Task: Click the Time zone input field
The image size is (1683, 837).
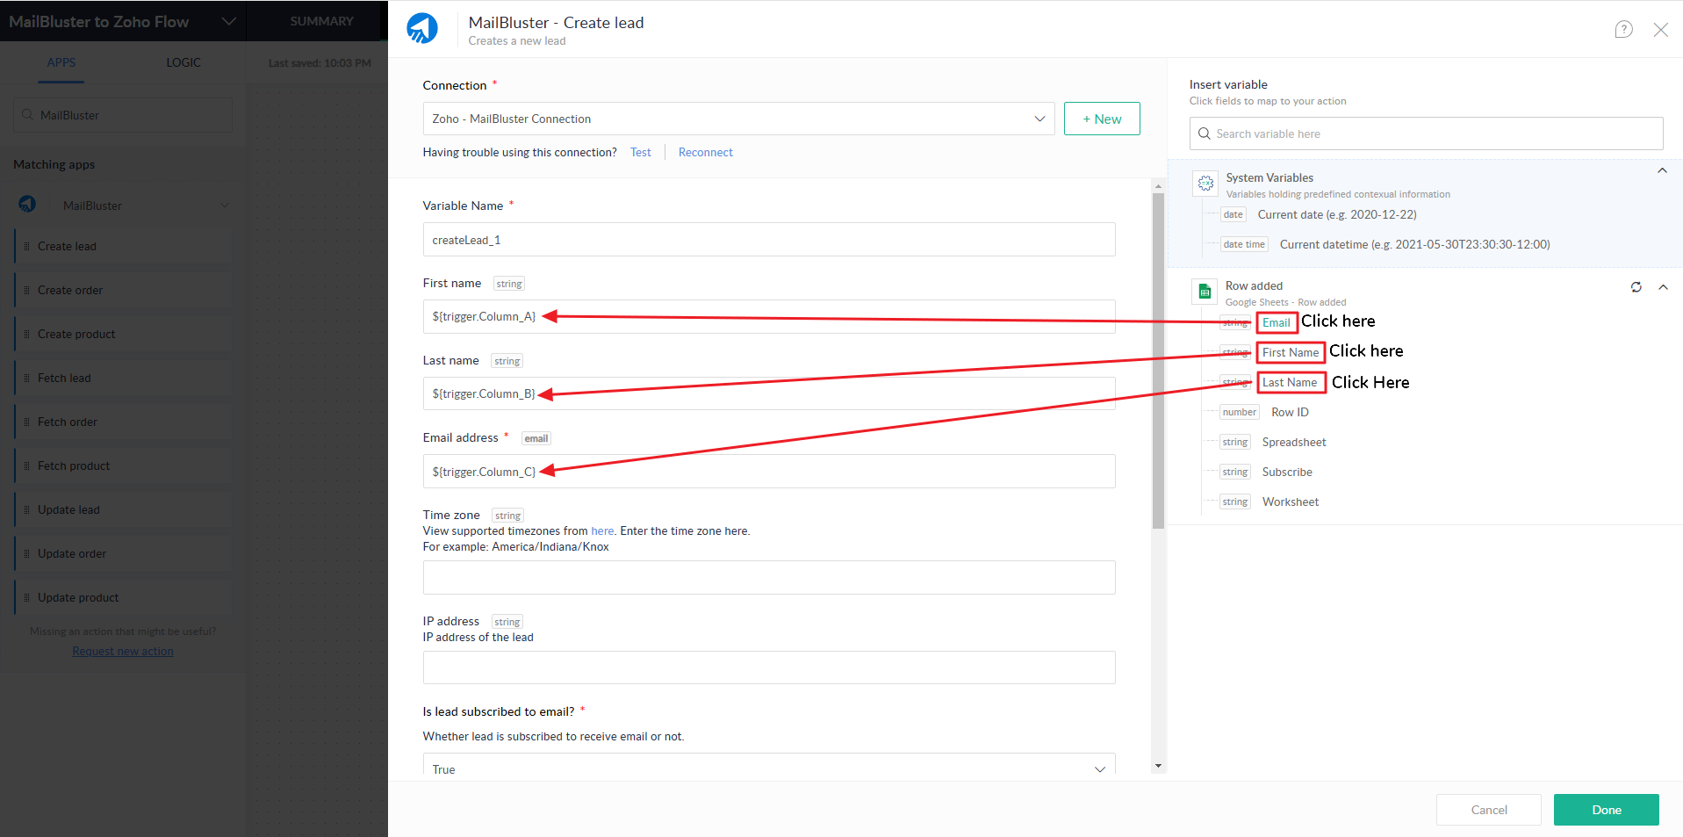Action: [768, 577]
